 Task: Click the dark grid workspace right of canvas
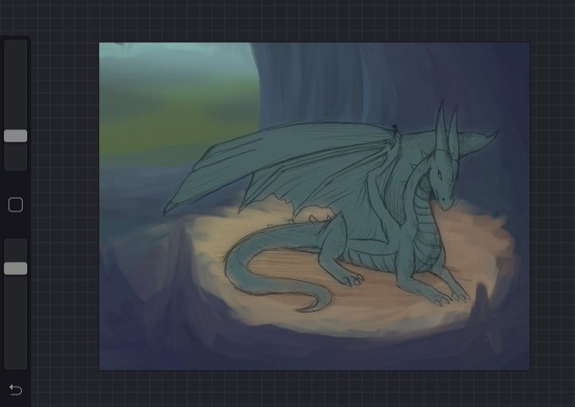(x=552, y=206)
